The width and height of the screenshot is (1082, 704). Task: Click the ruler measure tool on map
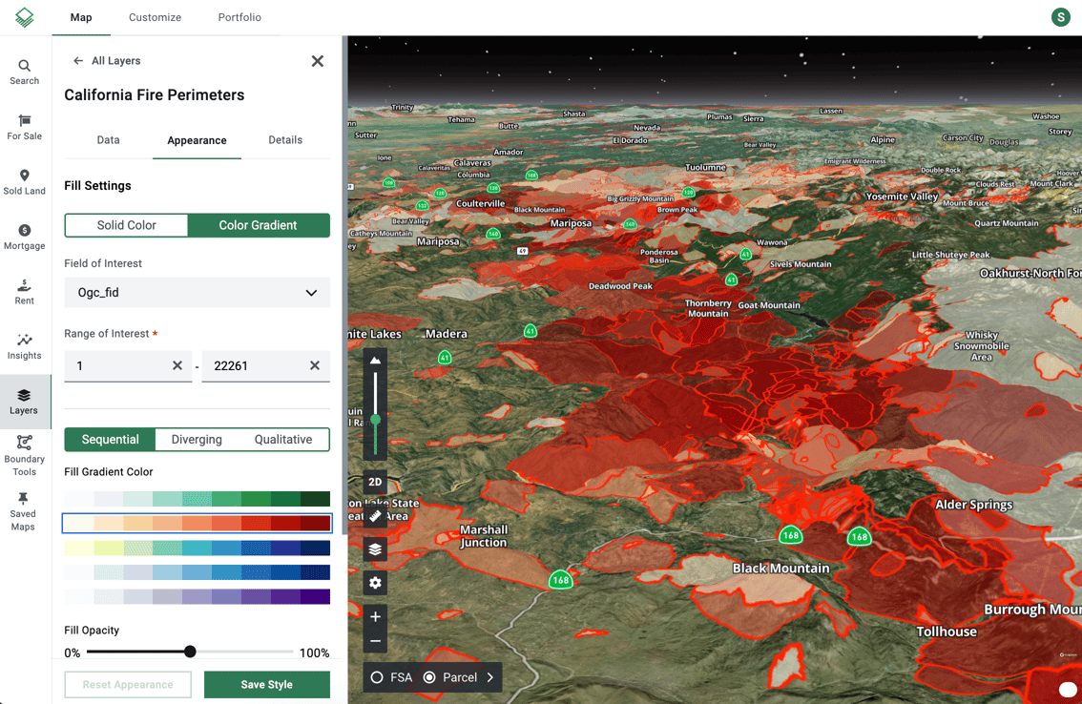[x=375, y=516]
